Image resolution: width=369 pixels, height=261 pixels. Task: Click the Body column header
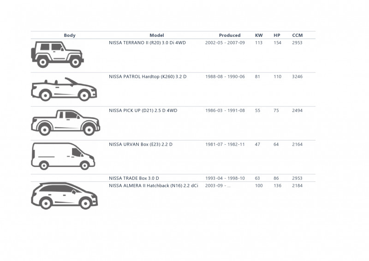(x=70, y=36)
